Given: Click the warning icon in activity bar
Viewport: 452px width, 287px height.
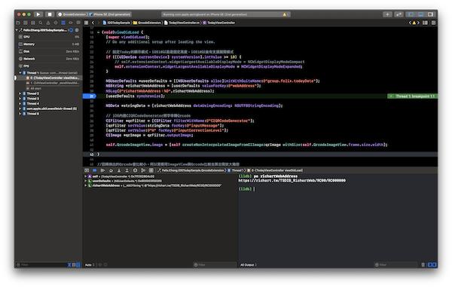Looking at the screenshot, I should [x=285, y=14].
